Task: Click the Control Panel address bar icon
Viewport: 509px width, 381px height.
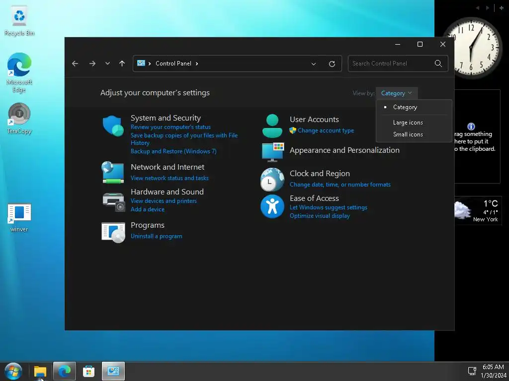Action: [x=141, y=63]
